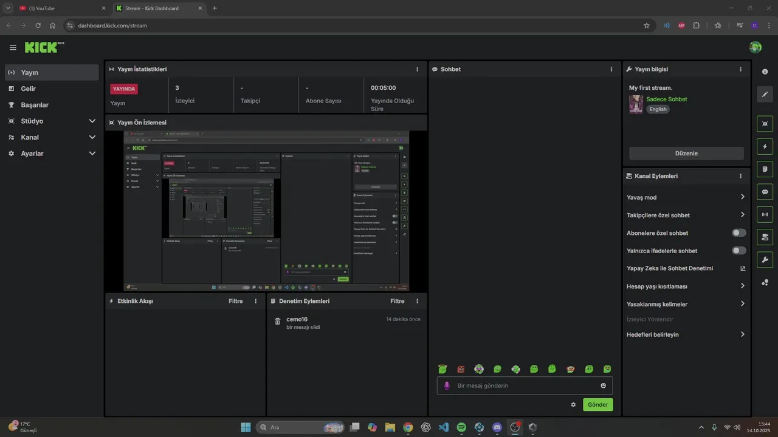Open Yavaş mod settings arrow

pos(742,197)
